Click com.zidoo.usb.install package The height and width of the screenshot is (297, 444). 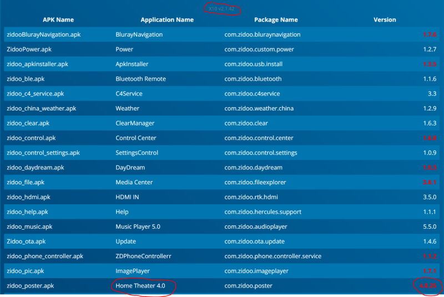(x=254, y=64)
